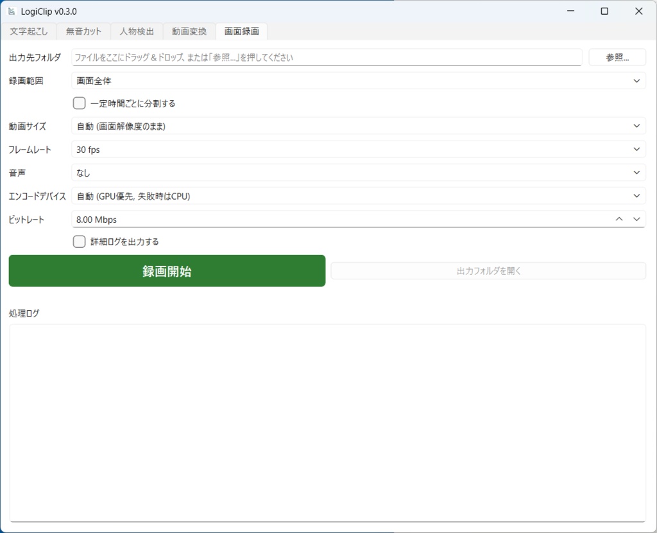Image resolution: width=657 pixels, height=533 pixels.
Task: Click the LogiClip app icon in title bar
Action: 12,12
